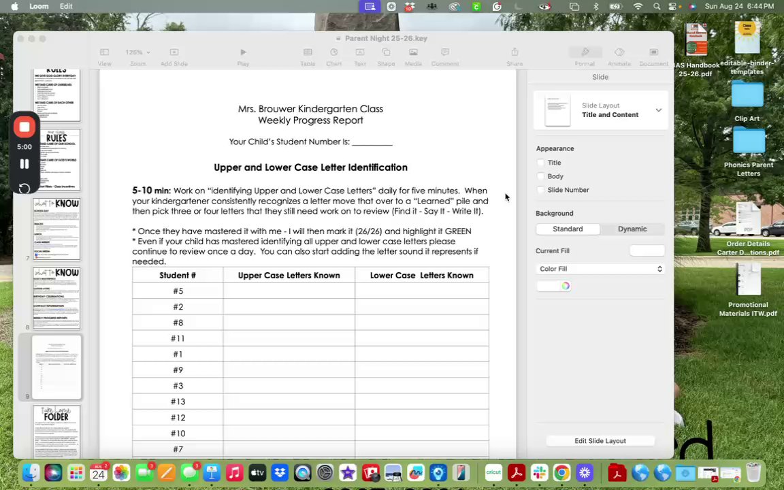Open Finder in the dock
Viewport: 784px width, 490px height.
coord(31,472)
